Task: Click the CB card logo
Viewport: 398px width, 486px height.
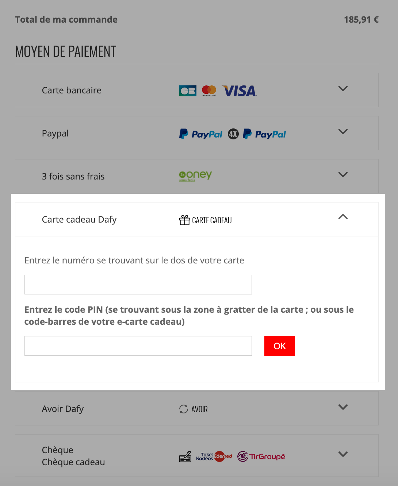Action: click(x=188, y=91)
